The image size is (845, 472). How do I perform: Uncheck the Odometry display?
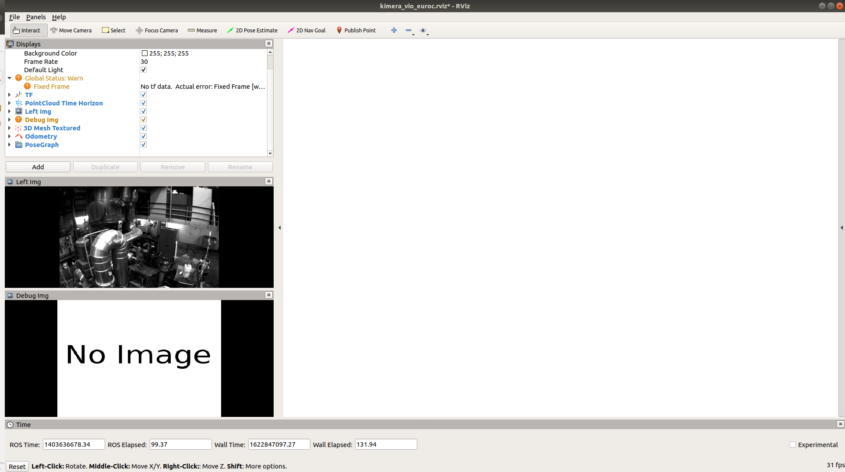pos(144,136)
